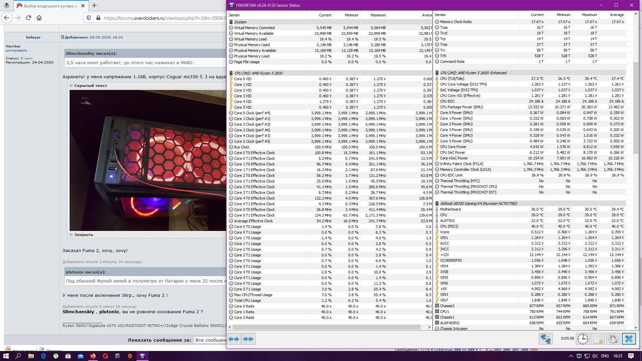642x361 pixels.
Task: Start logging with the spreadsheet plus icon
Action: pyautogui.click(x=598, y=339)
